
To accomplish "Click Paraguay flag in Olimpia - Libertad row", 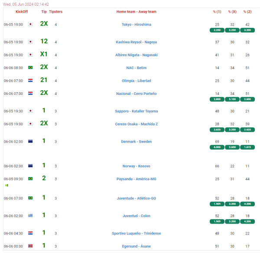I will pos(30,81).
